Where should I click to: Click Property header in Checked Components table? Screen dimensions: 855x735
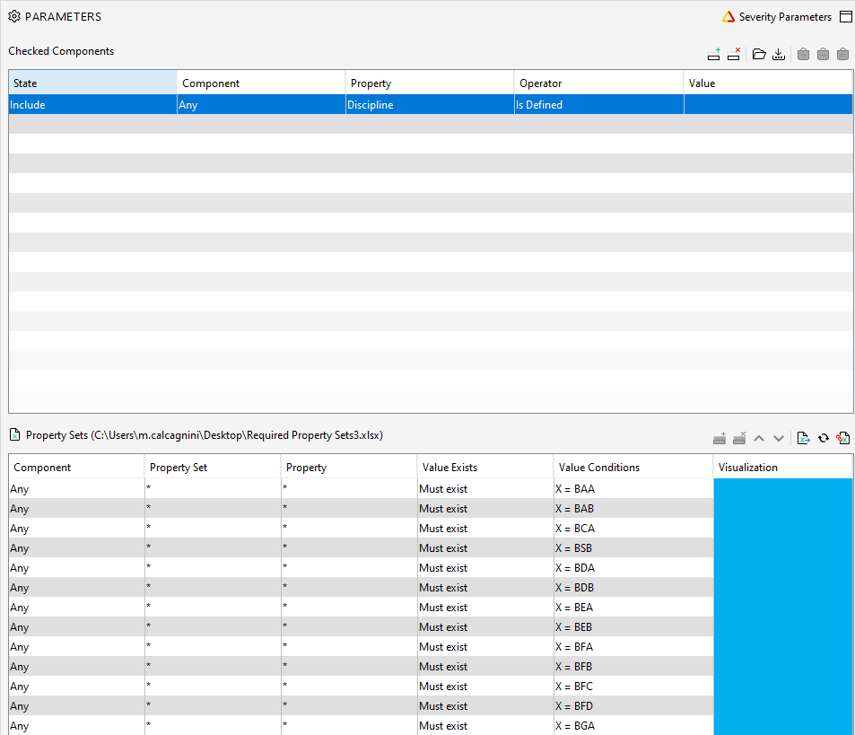tap(430, 83)
